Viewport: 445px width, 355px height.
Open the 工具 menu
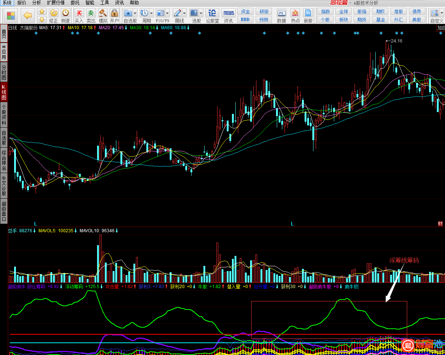click(x=104, y=3)
